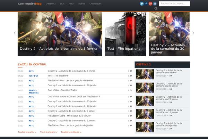Follow the Toutes les vidéos link

(x=71, y=132)
